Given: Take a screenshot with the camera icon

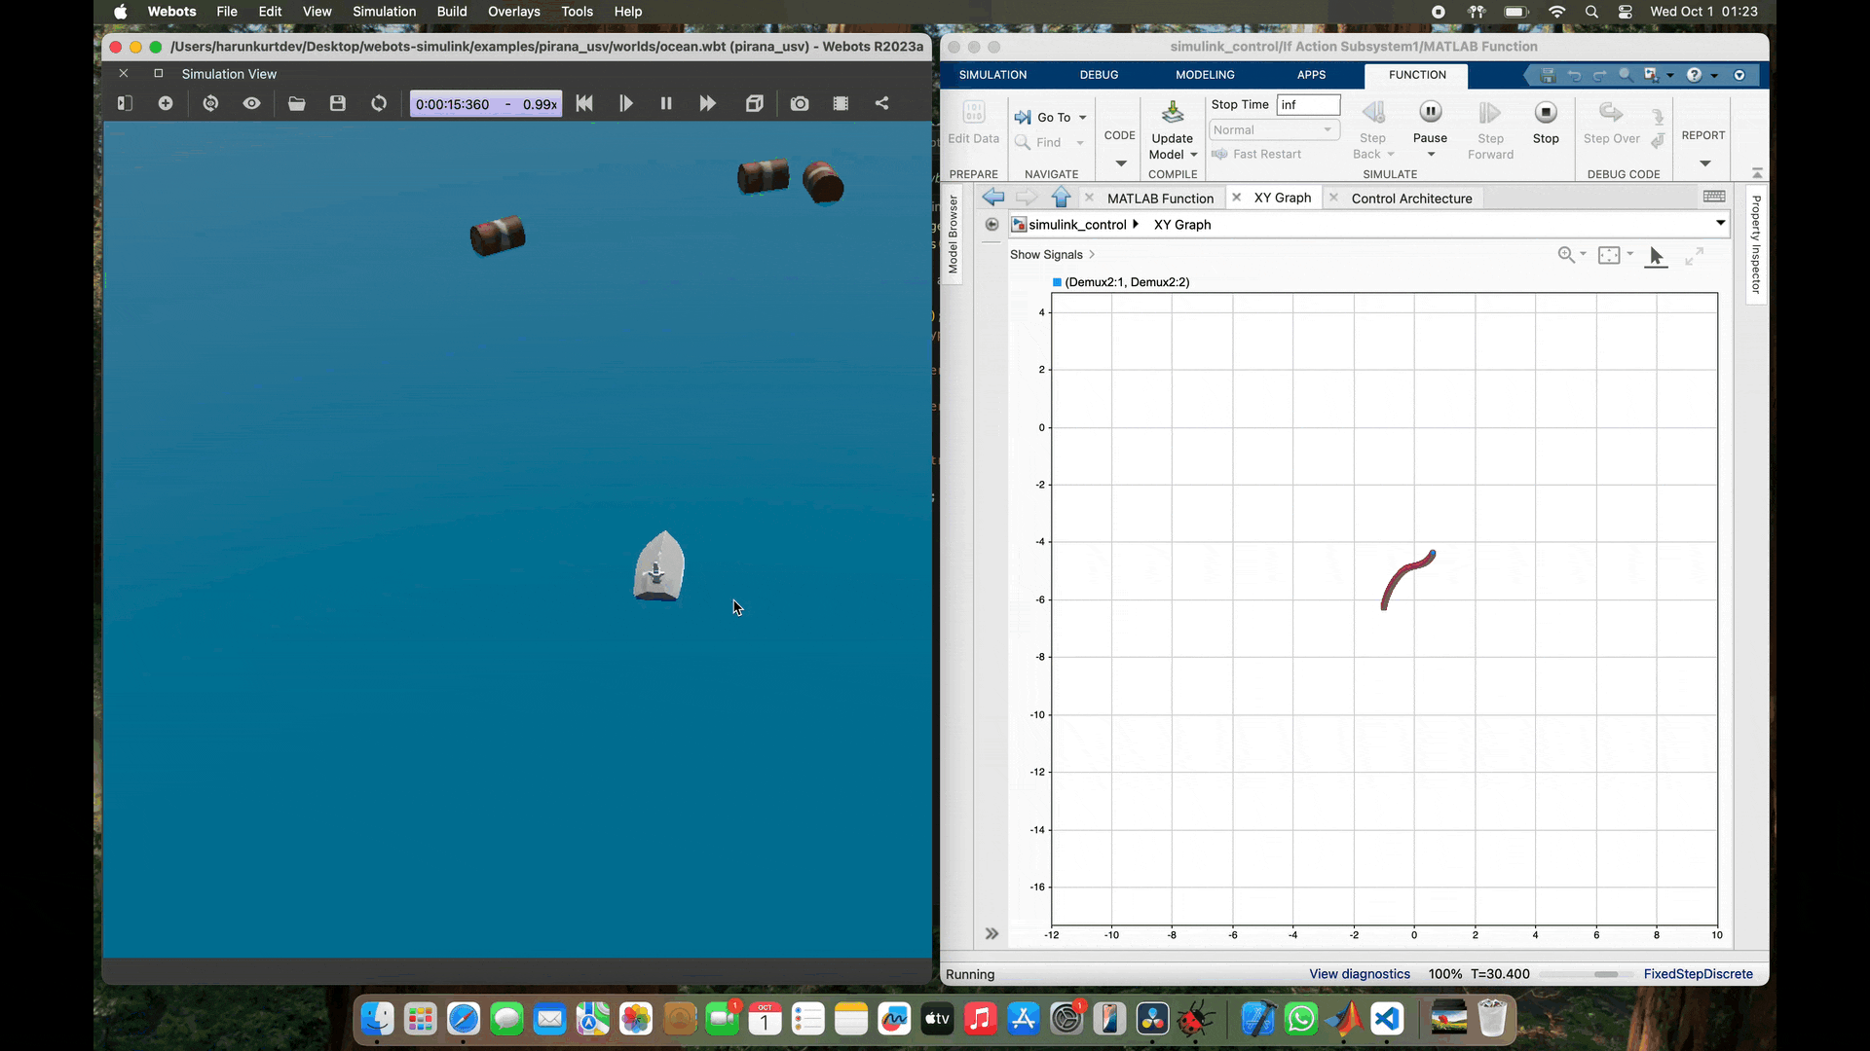Looking at the screenshot, I should pos(800,103).
